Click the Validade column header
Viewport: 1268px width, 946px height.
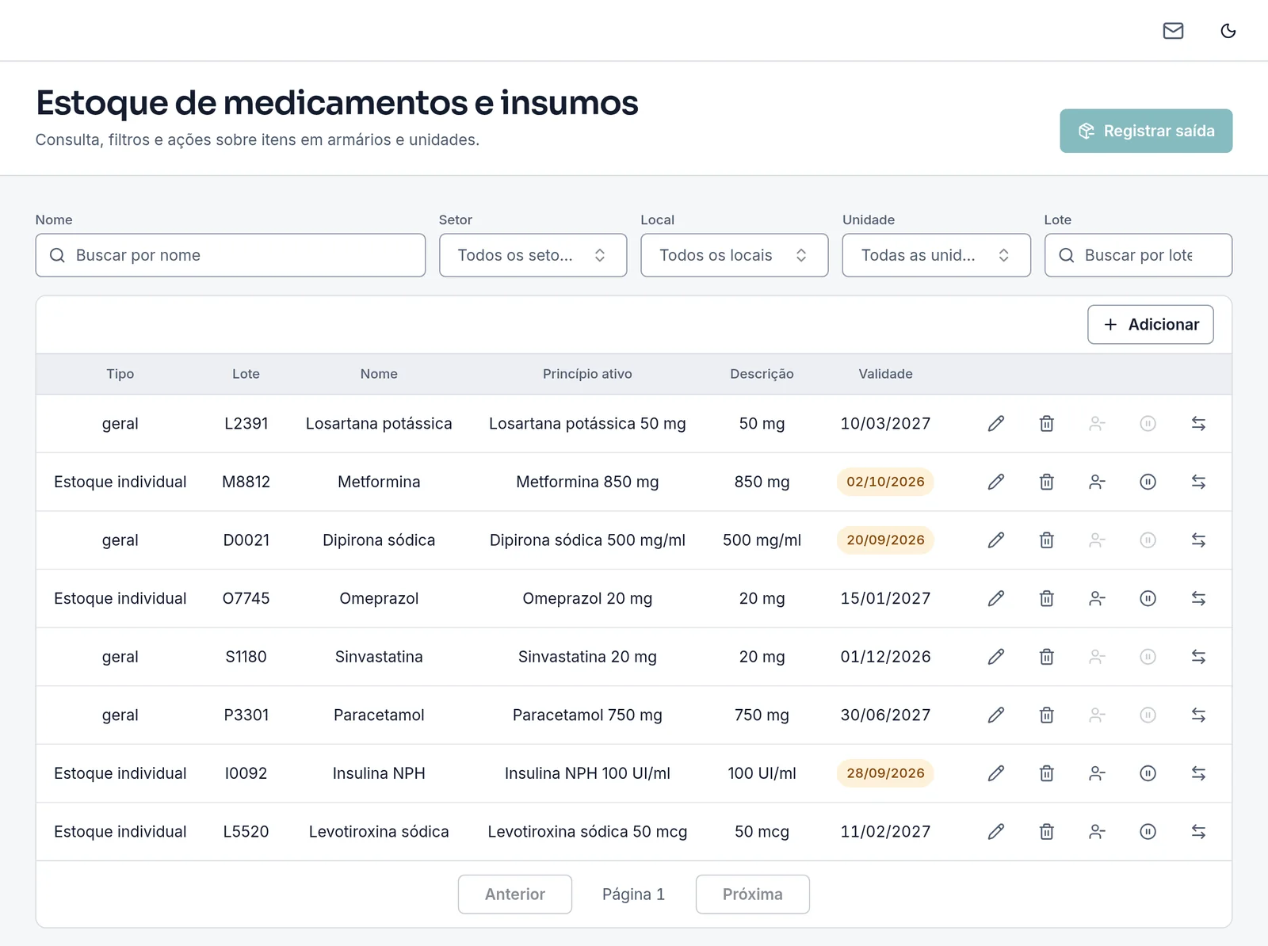(885, 374)
